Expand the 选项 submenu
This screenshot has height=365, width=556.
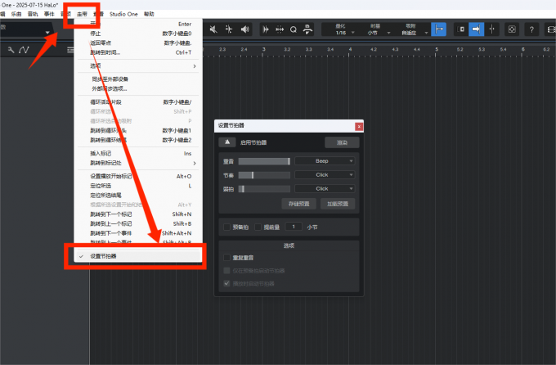138,66
